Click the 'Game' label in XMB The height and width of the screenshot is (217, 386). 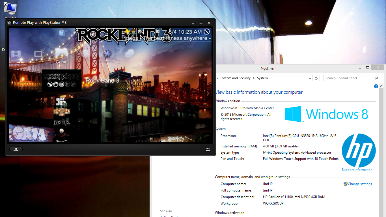pyautogui.click(x=62, y=62)
